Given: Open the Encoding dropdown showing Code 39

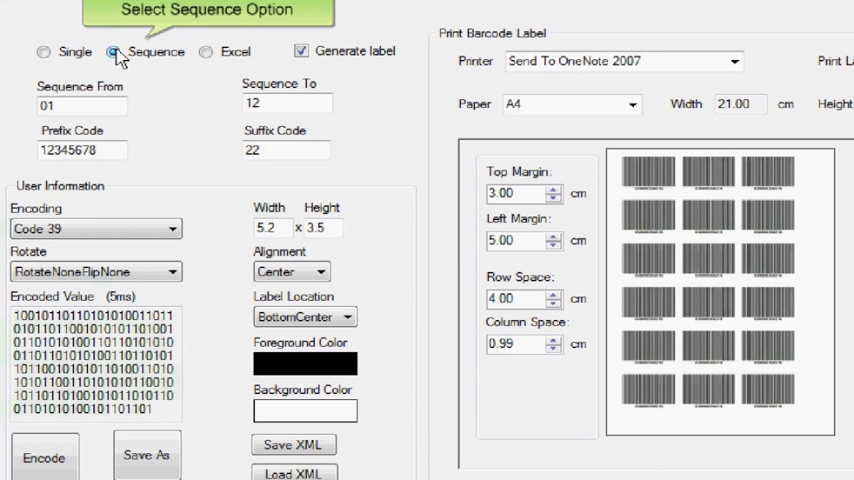Looking at the screenshot, I should click(x=96, y=229).
